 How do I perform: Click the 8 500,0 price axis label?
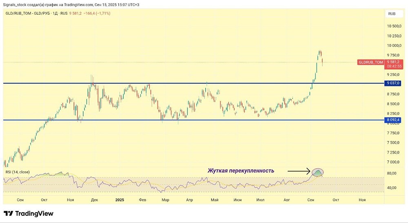(x=393, y=104)
